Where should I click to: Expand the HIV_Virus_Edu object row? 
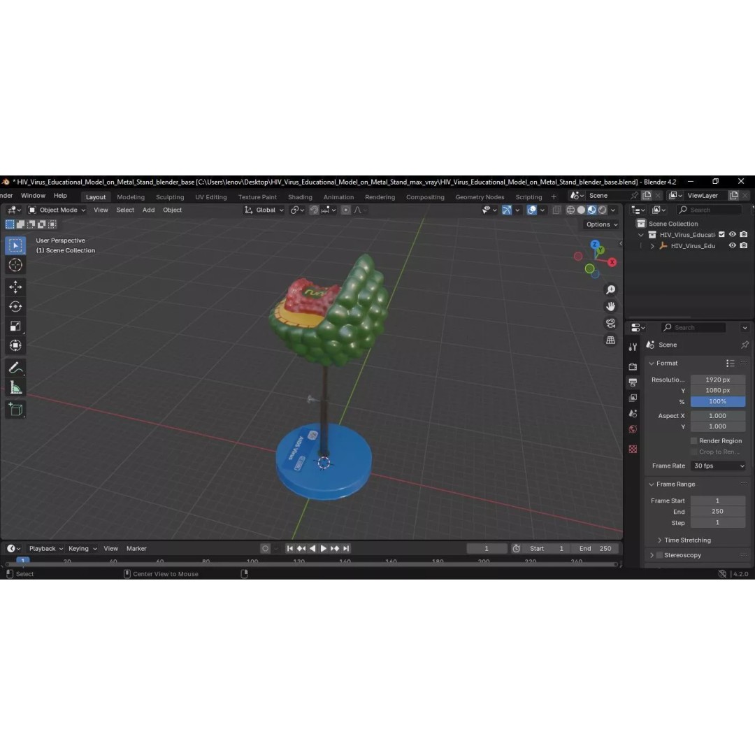pos(652,246)
